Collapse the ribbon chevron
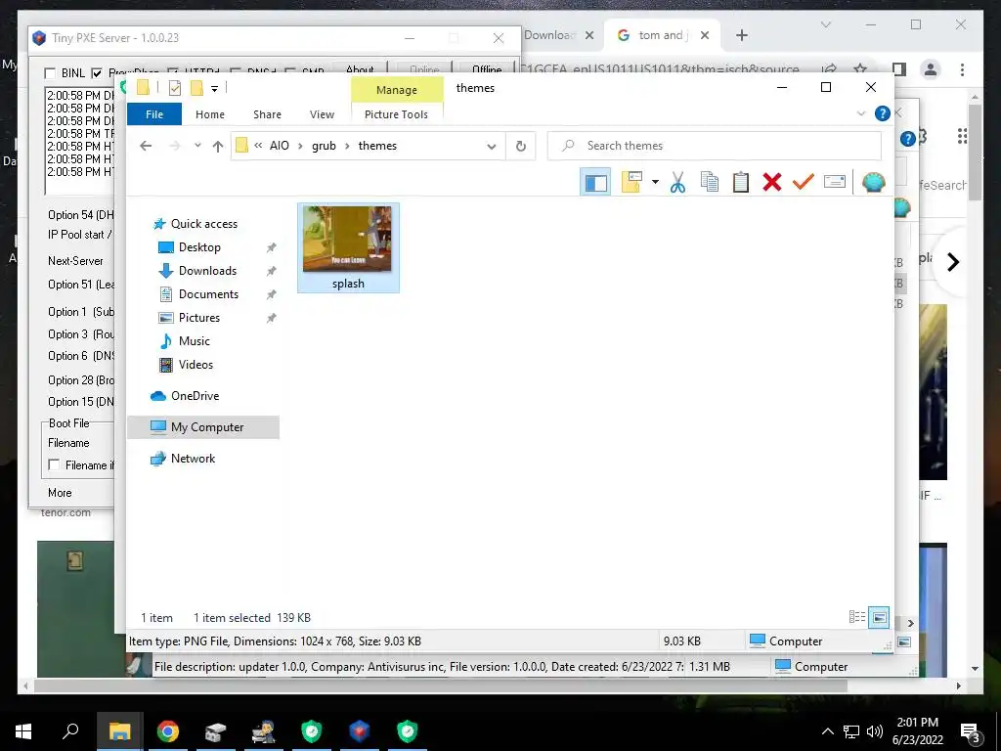 tap(861, 113)
